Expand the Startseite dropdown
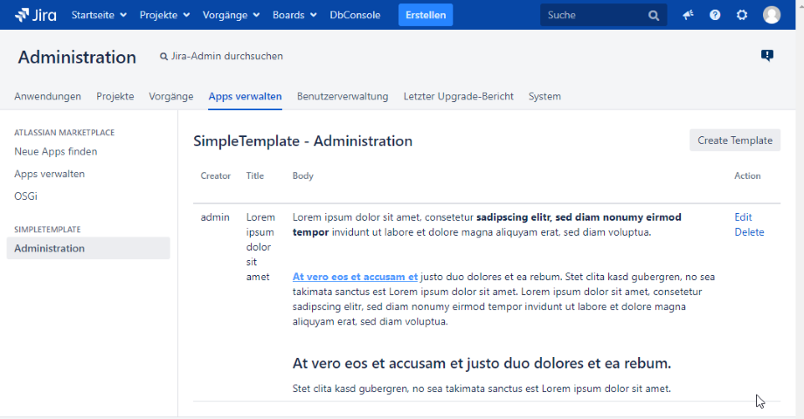Viewport: 804px width, 419px height. [99, 15]
